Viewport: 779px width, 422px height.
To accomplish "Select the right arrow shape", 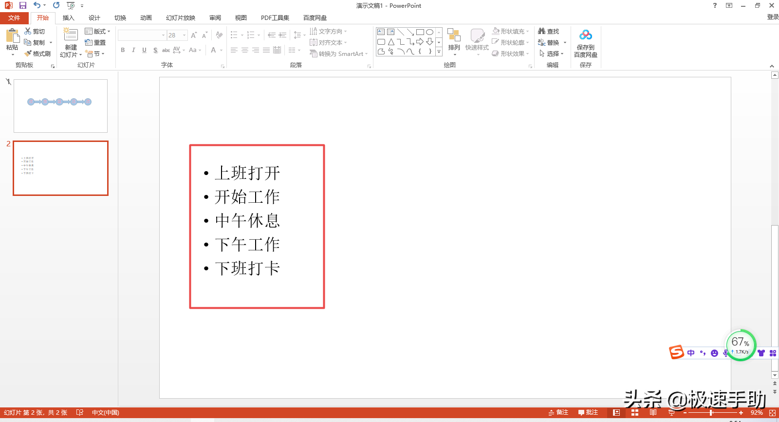I will pos(420,42).
